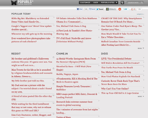Open RIMs Big Bet BlackBerry 10 article
The height and width of the screenshot is (118, 148).
tap(30, 20)
